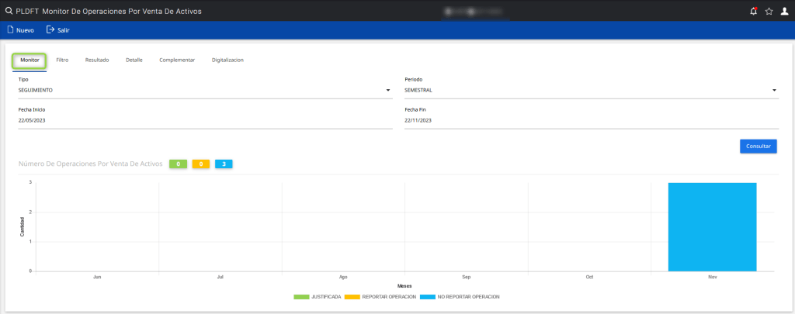Click the blue Nov bar in chart
This screenshot has width=795, height=314.
click(x=712, y=227)
